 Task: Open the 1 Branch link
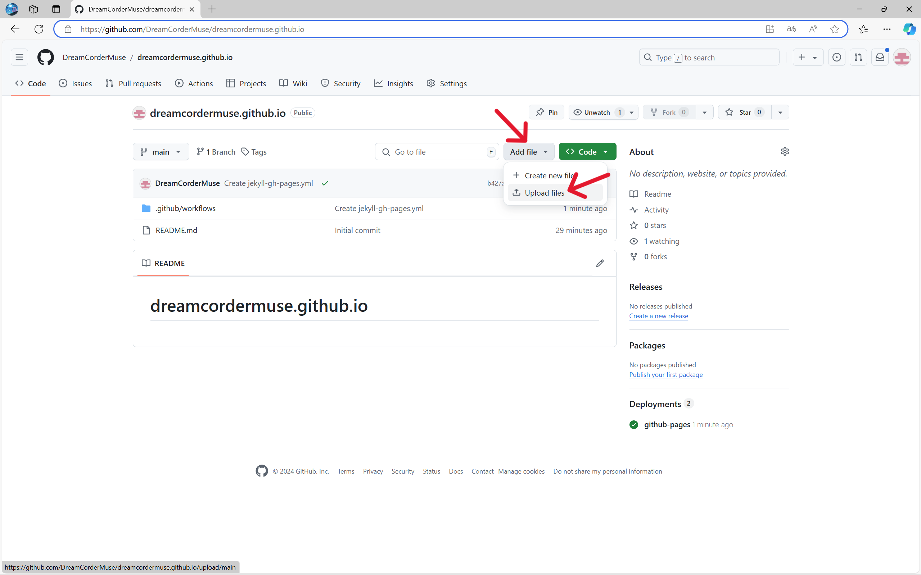(x=216, y=152)
